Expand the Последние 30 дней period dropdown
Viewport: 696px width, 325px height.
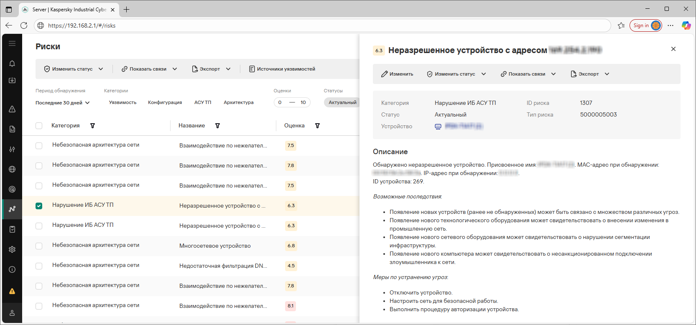click(63, 103)
